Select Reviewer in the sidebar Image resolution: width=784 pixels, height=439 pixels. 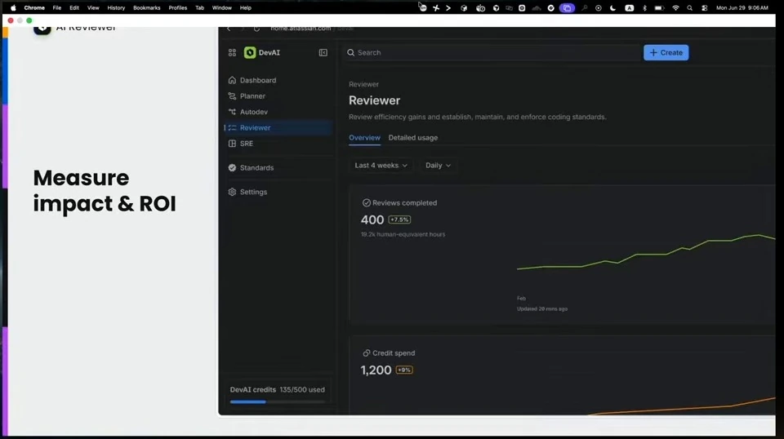[x=278, y=128]
